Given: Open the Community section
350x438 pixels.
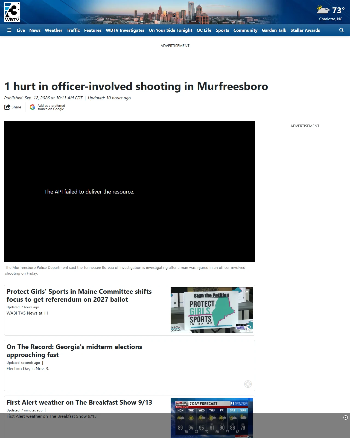Looking at the screenshot, I should 246,30.
